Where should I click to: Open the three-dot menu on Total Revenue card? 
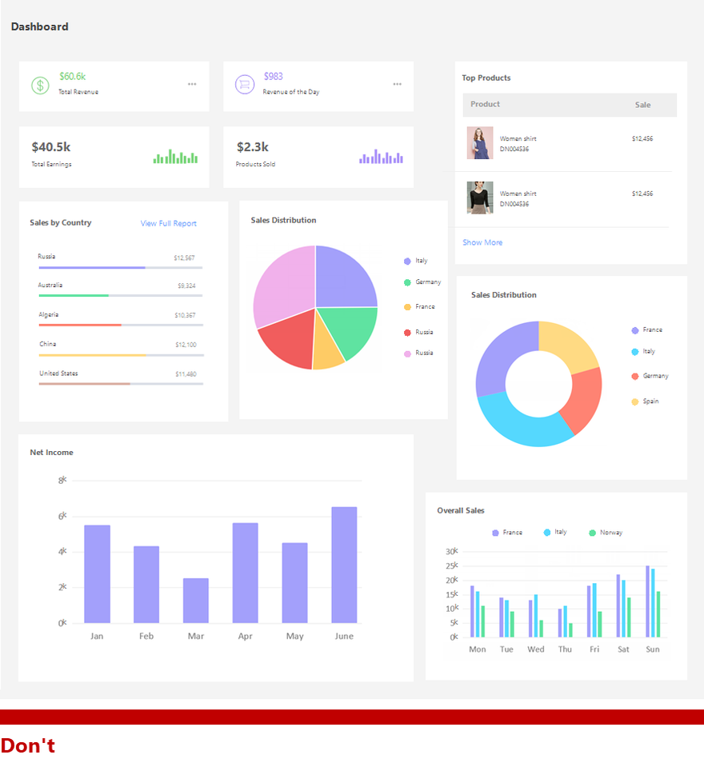pos(192,84)
